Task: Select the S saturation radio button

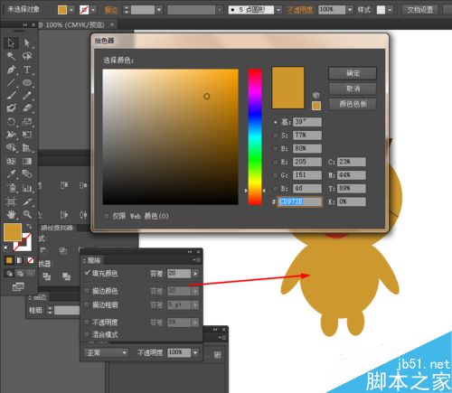Action: (276, 136)
